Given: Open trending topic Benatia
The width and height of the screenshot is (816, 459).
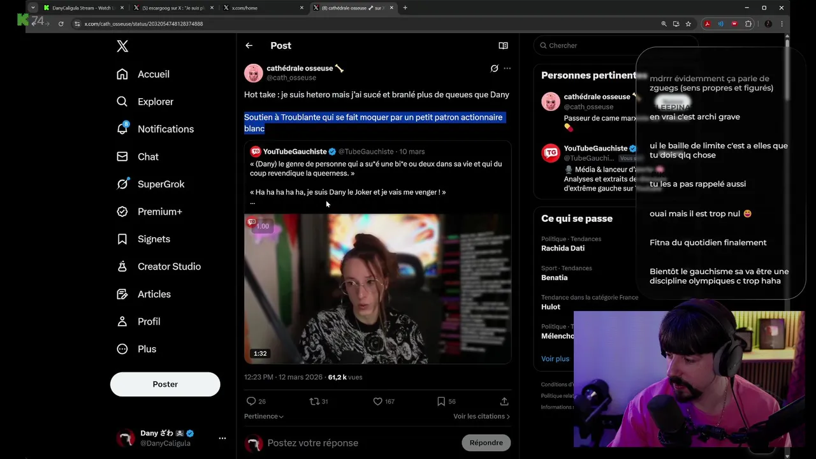Looking at the screenshot, I should [x=554, y=277].
